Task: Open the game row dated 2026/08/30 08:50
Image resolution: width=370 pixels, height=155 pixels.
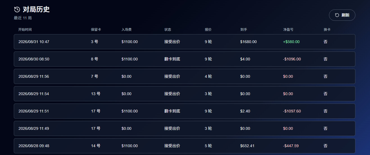Action: click(x=185, y=59)
